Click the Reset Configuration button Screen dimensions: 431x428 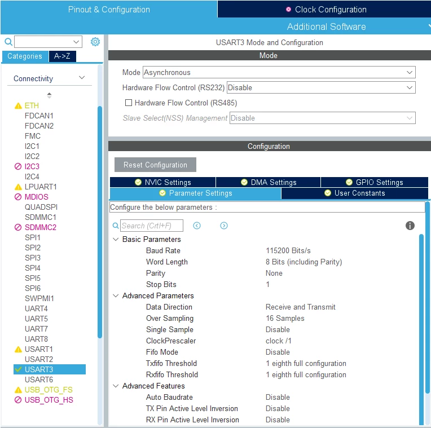tap(155, 165)
